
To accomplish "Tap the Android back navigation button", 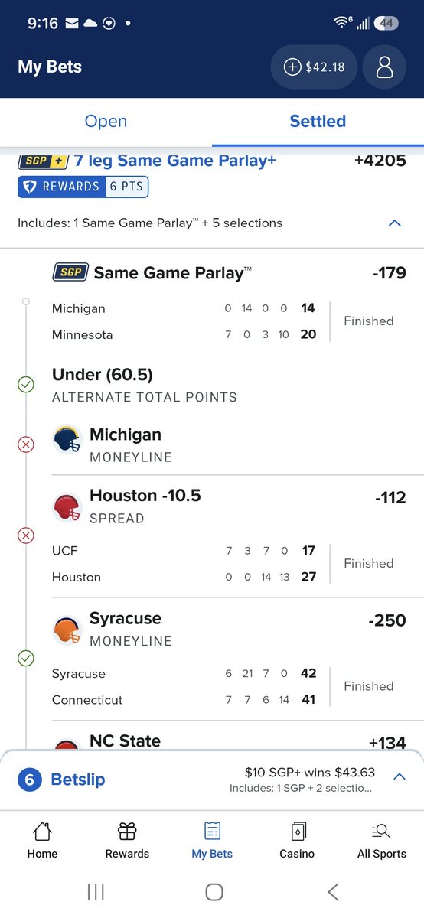I will coord(333,891).
